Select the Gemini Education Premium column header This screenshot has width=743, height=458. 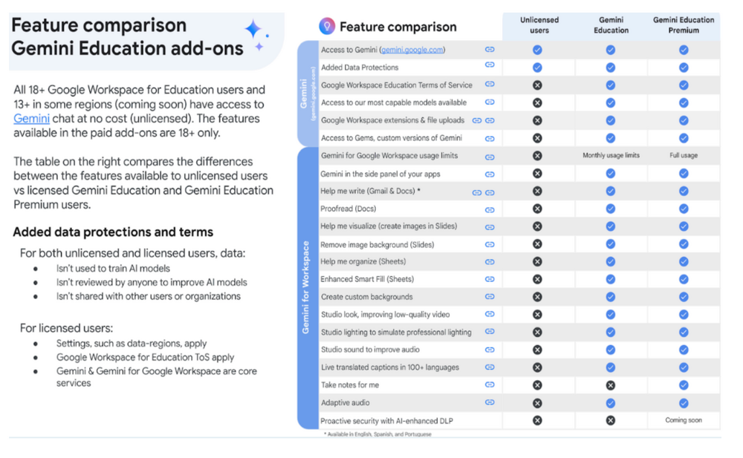[684, 25]
